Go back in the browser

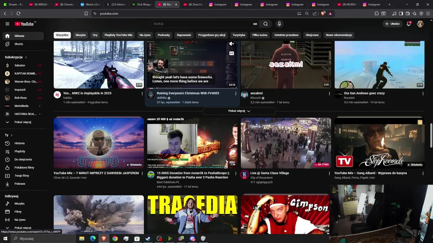point(5,13)
